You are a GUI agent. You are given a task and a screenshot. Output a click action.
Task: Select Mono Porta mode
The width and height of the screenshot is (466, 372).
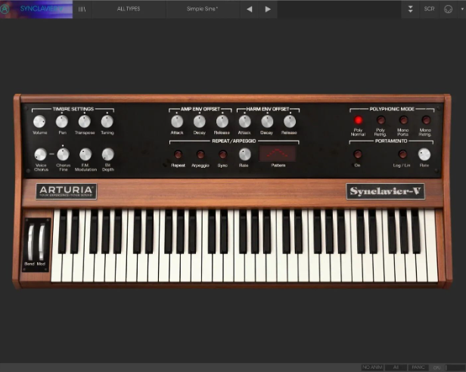click(403, 120)
